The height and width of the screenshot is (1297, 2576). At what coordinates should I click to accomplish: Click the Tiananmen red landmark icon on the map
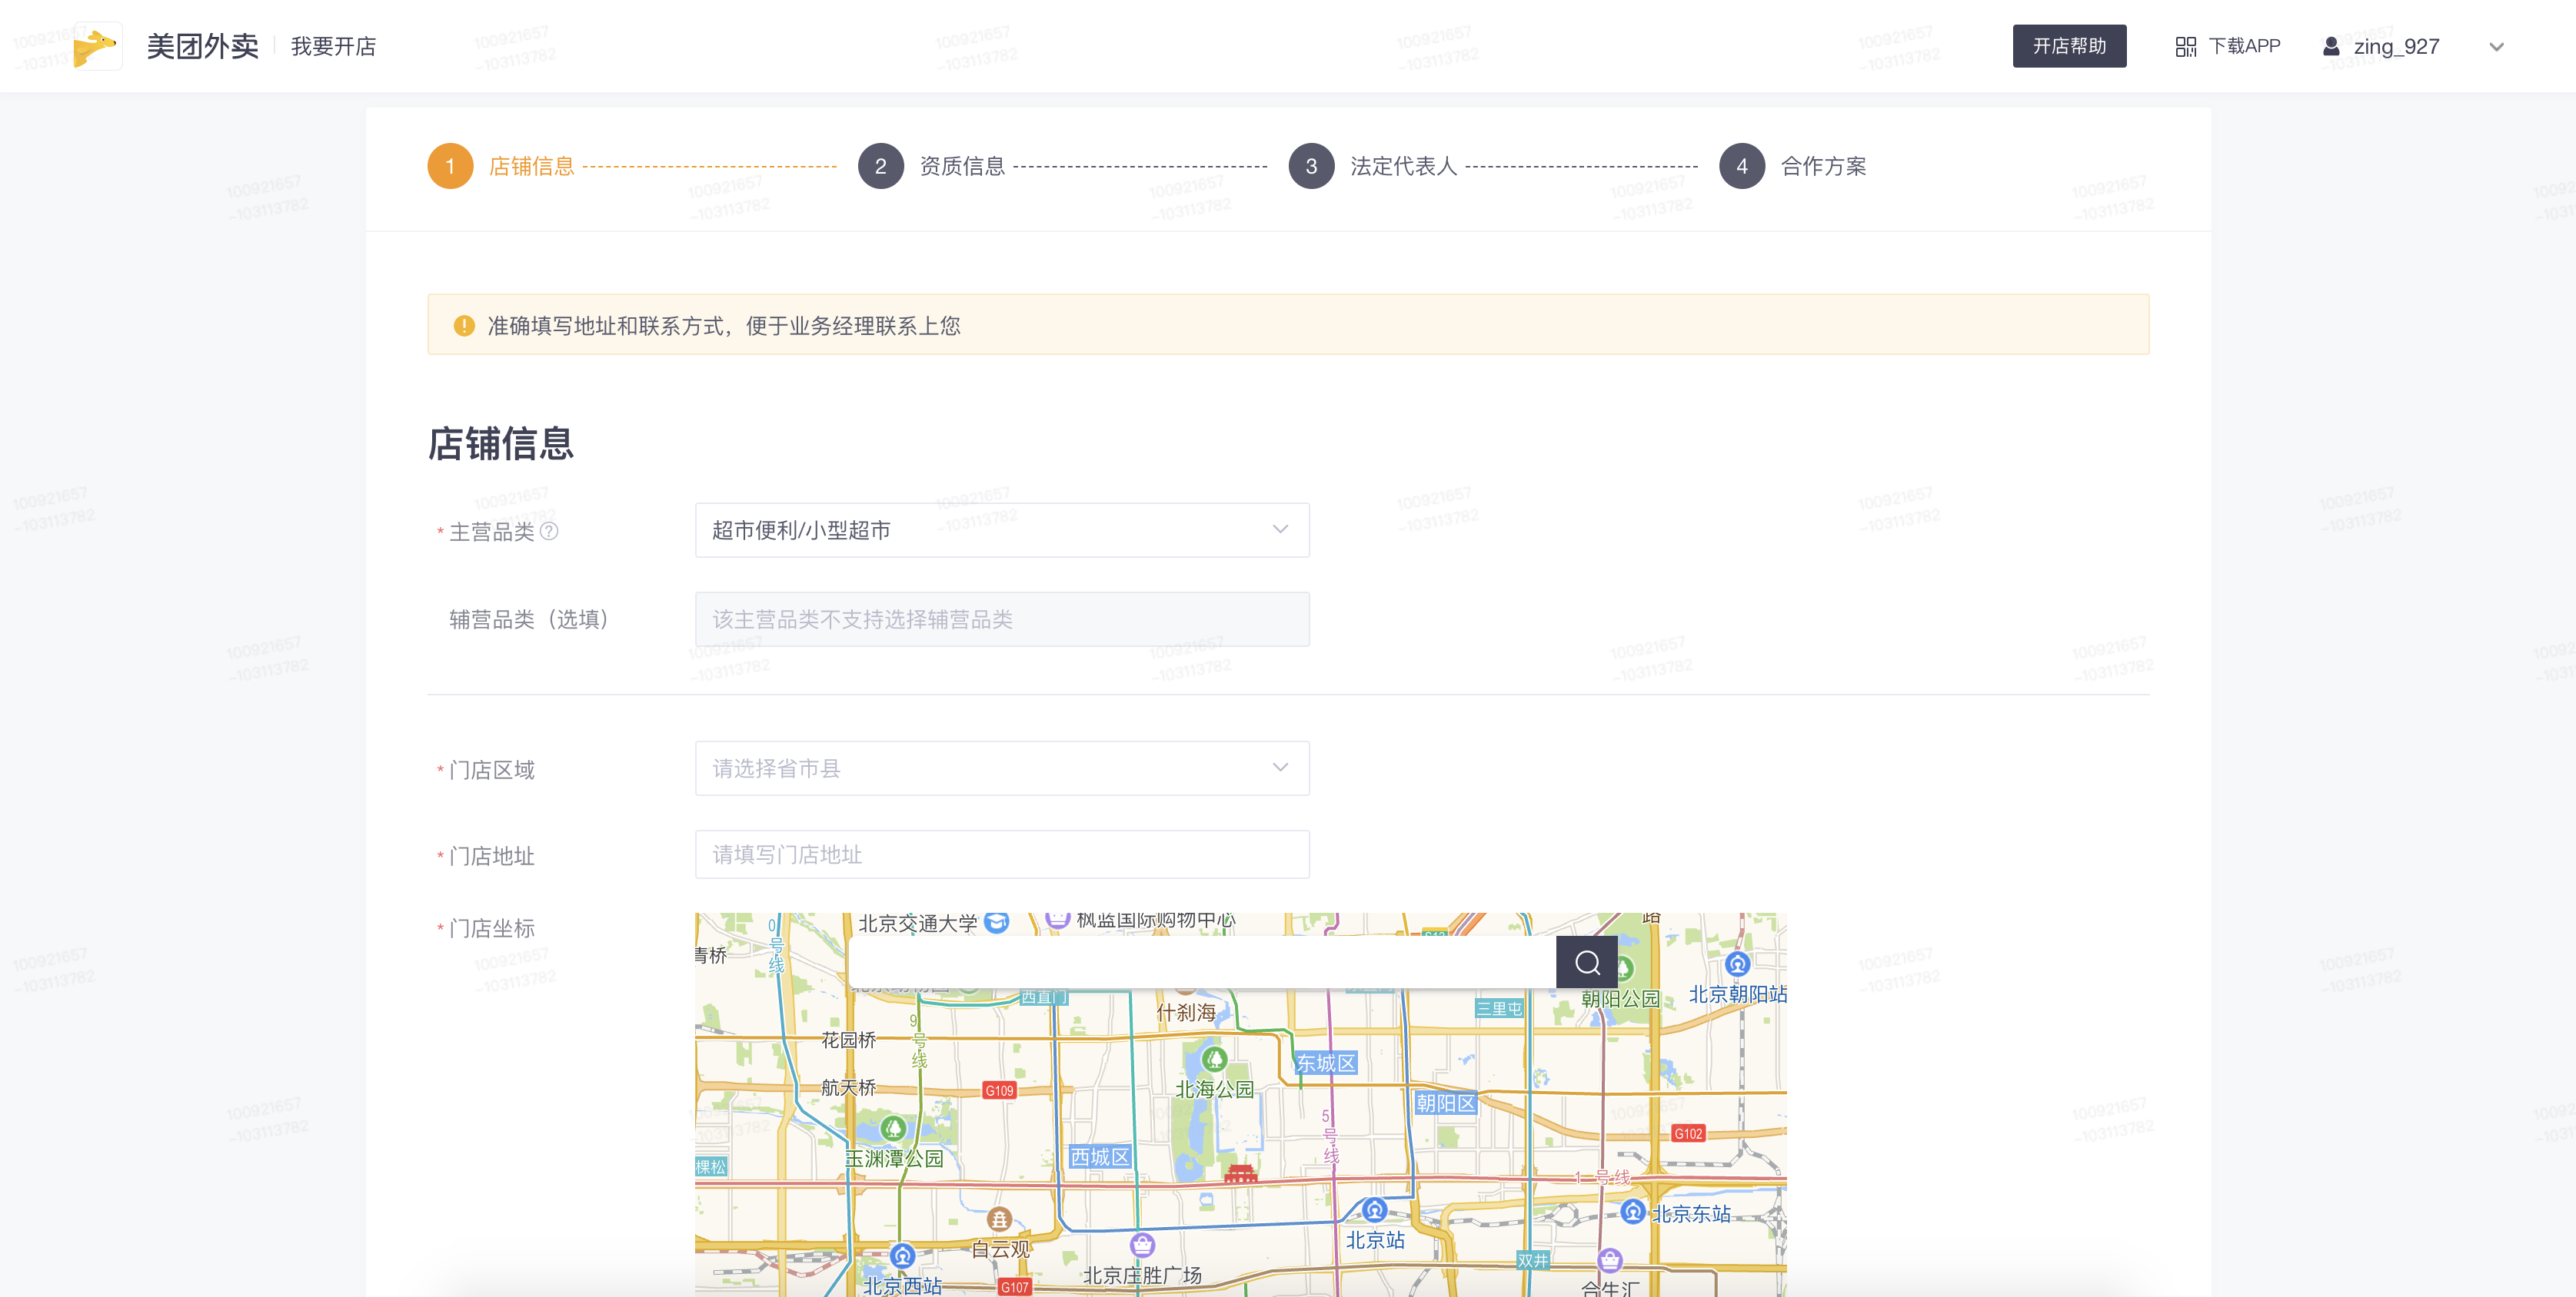[1240, 1173]
